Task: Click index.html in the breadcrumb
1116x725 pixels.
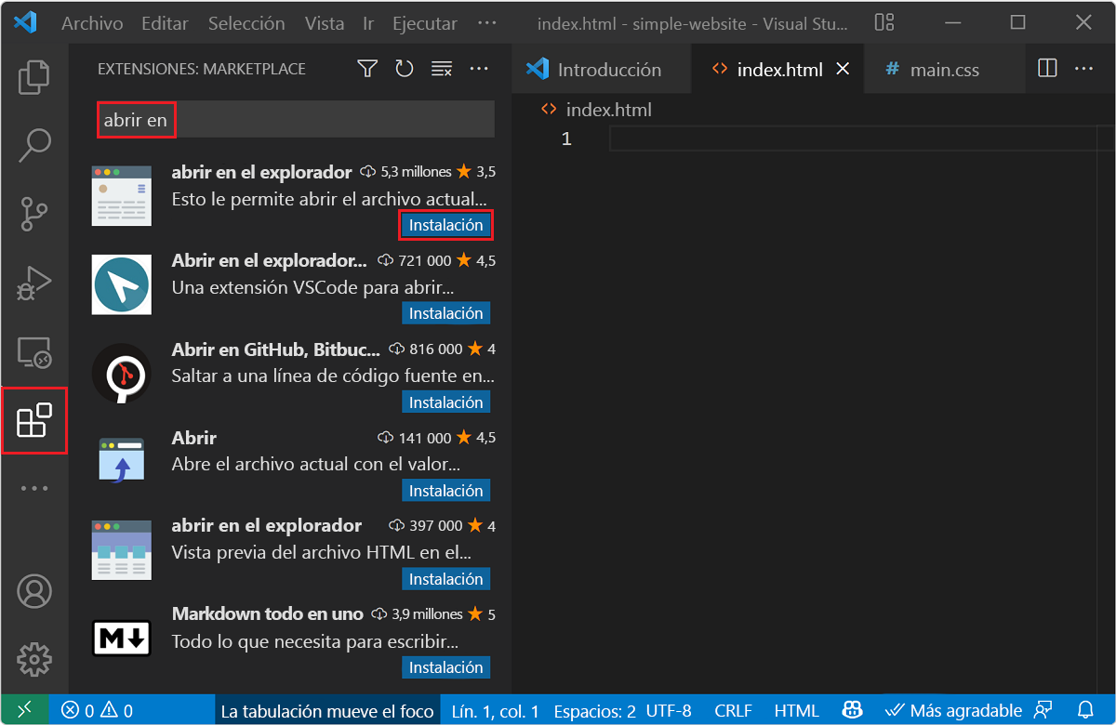Action: 609,110
